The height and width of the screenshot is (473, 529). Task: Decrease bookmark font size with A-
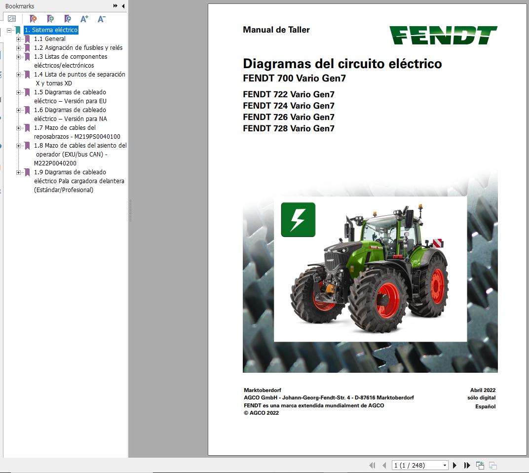click(101, 19)
